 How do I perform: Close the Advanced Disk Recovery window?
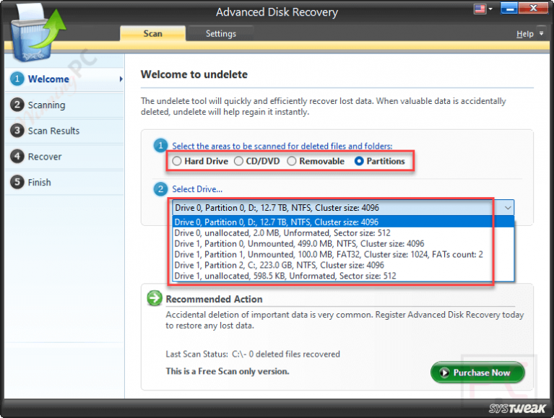coord(533,9)
